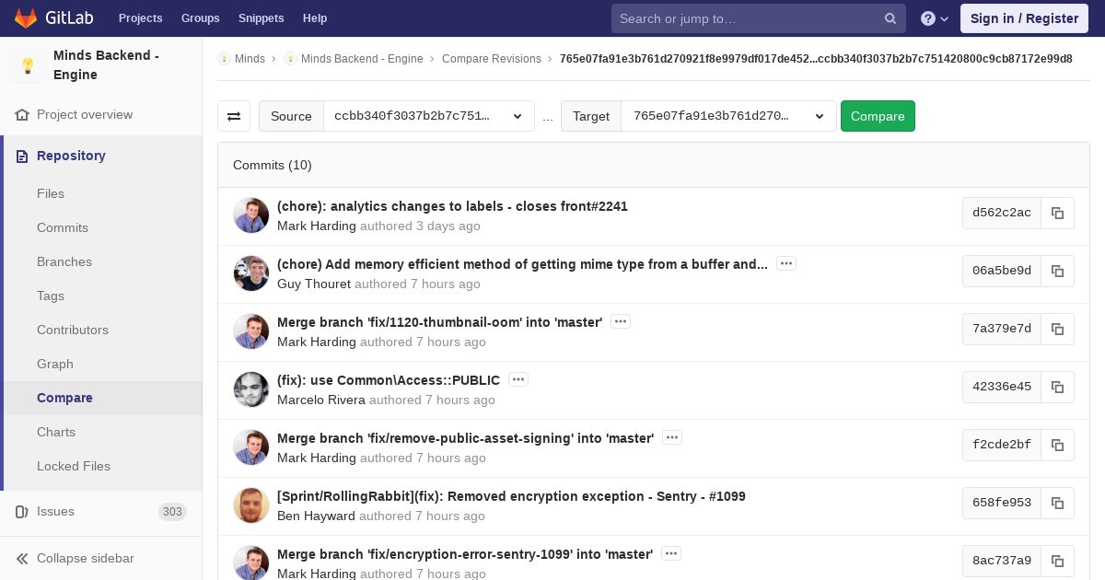1105x580 pixels.
Task: Open commit 'Removed encryption exception - Sentry'
Action: pos(511,496)
